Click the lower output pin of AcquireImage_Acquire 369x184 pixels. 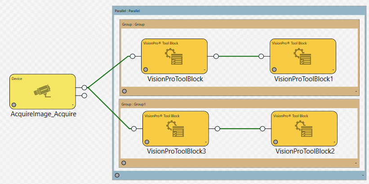click(84, 95)
